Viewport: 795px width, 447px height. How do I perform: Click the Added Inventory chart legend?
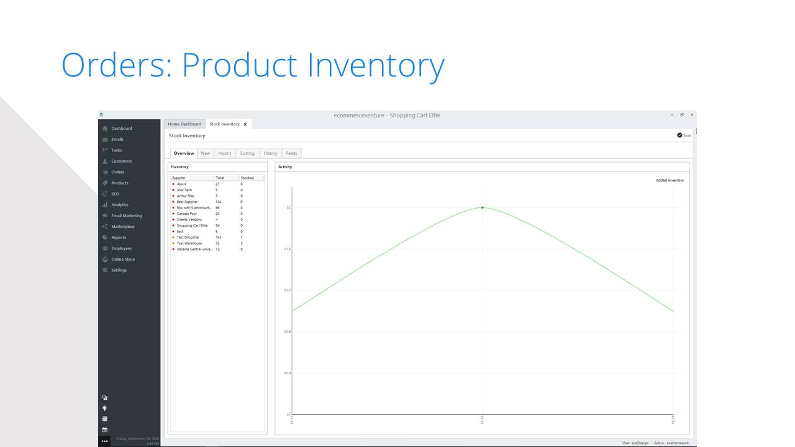pyautogui.click(x=670, y=181)
